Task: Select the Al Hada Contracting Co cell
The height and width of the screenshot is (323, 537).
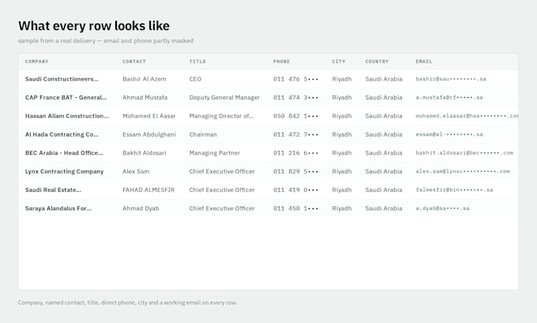Action: click(62, 134)
